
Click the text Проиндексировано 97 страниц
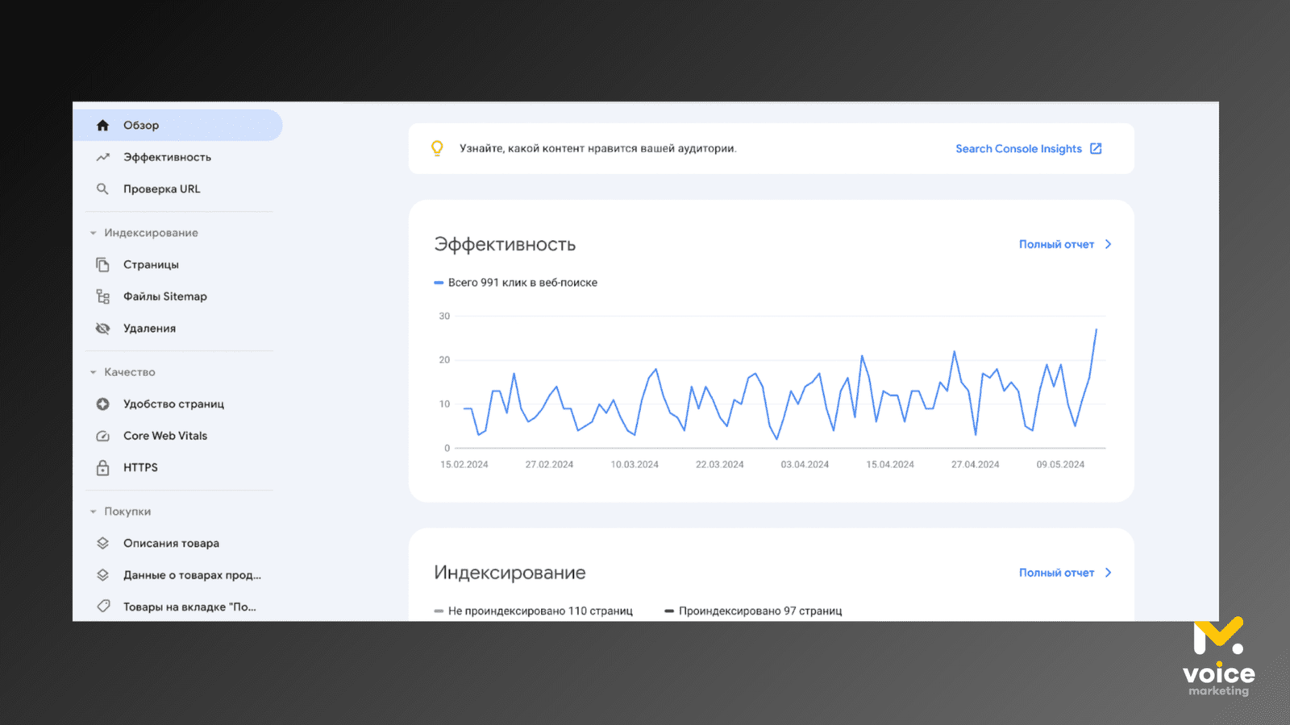(x=760, y=611)
